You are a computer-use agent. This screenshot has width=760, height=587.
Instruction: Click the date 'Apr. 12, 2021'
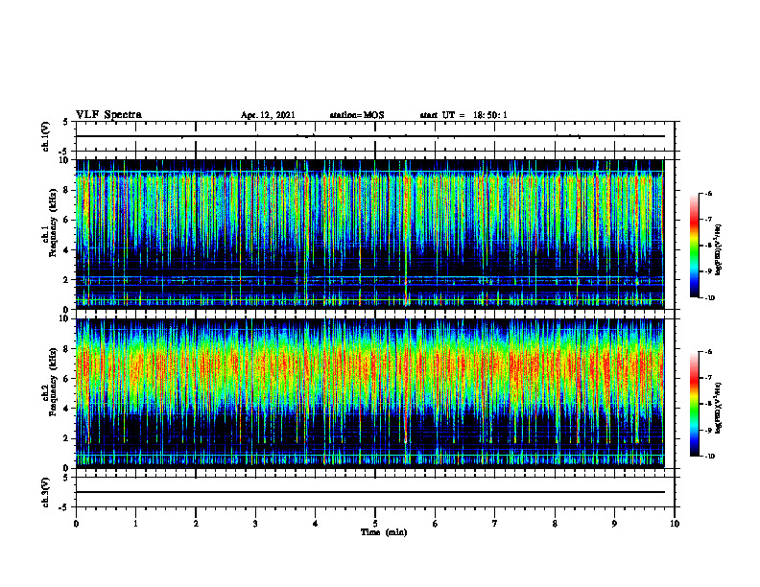coord(268,115)
